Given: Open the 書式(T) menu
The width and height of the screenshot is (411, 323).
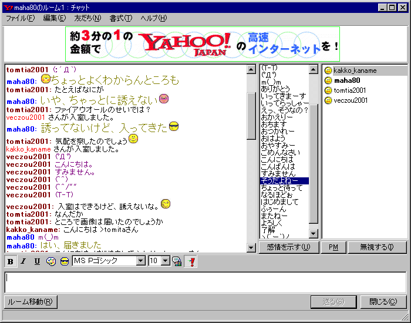Looking at the screenshot, I should point(120,18).
